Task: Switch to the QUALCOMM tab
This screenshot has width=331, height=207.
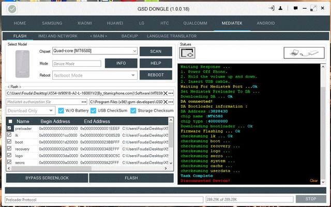Action: pos(195,23)
